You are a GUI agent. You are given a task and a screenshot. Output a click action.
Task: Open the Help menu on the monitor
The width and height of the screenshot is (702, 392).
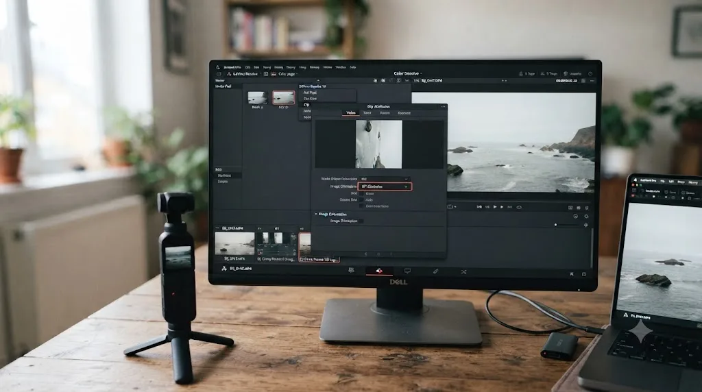pyautogui.click(x=353, y=67)
